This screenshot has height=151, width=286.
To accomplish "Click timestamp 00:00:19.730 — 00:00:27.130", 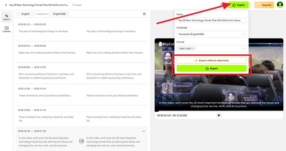I will click(32, 131).
